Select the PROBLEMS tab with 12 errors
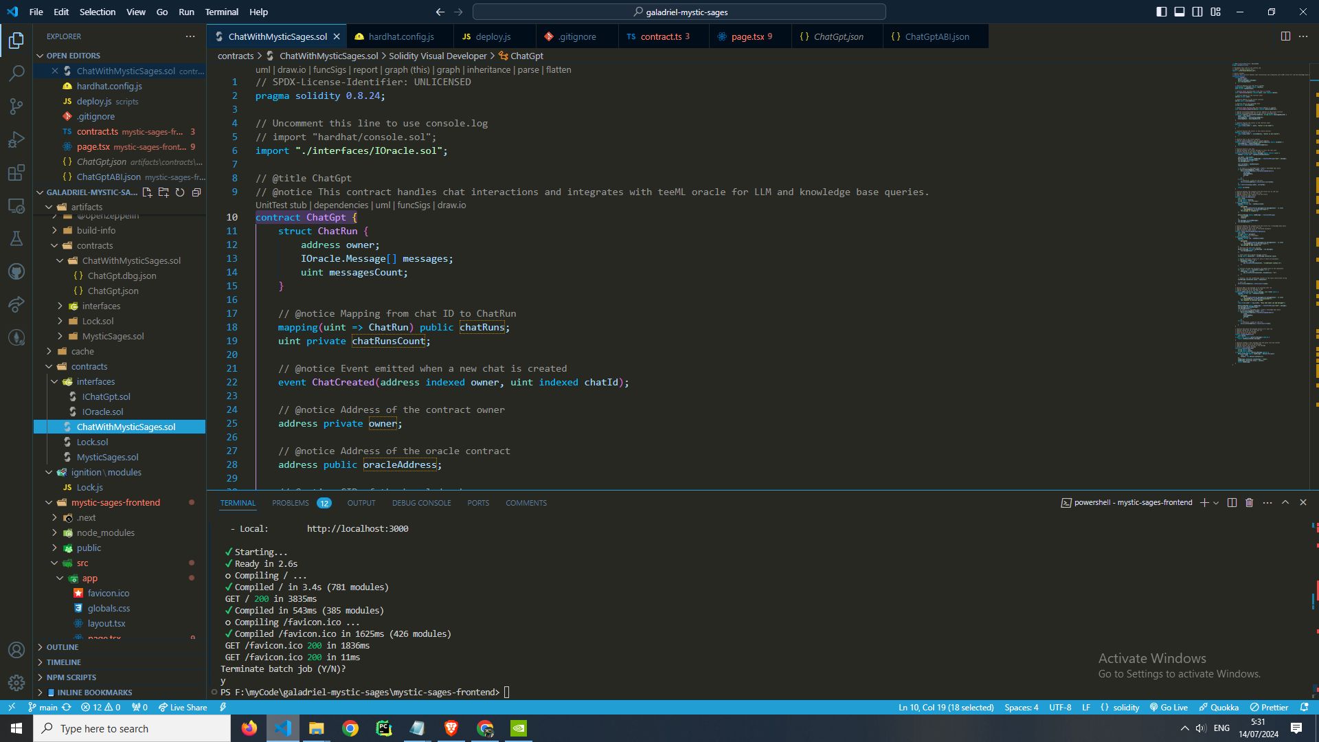This screenshot has height=742, width=1319. [x=291, y=502]
